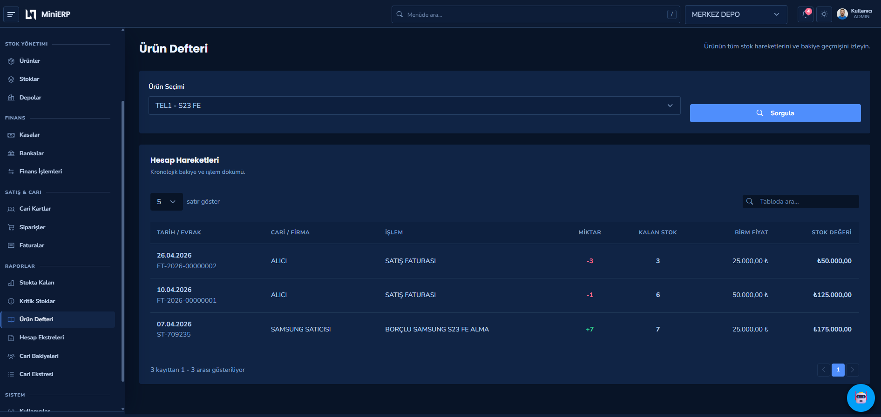The image size is (881, 417).
Task: Click the SAMSUNG SATICISI cell
Action: click(x=301, y=330)
